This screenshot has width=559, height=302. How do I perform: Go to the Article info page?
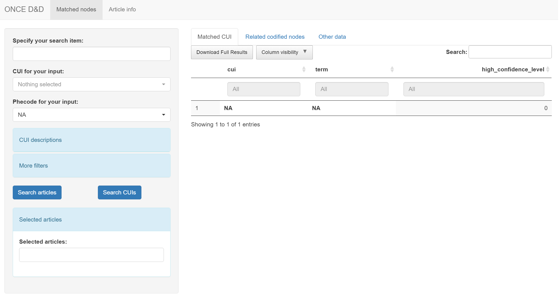pos(122,9)
